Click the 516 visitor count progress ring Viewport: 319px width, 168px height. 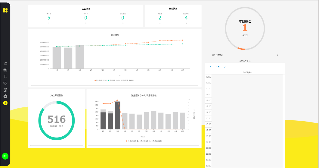coord(57,120)
